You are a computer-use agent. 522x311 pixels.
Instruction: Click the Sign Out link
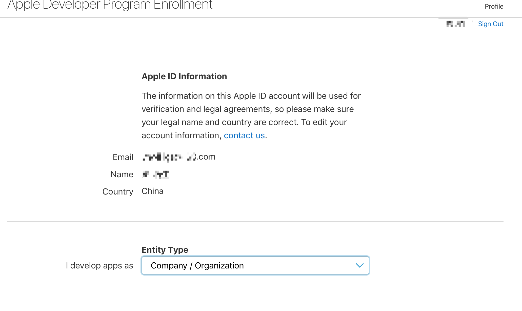tap(490, 24)
